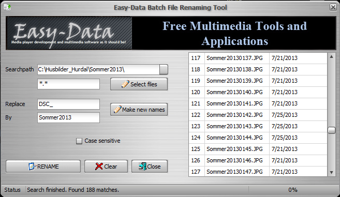
Task: Click row number 127 in the list
Action: point(196,172)
